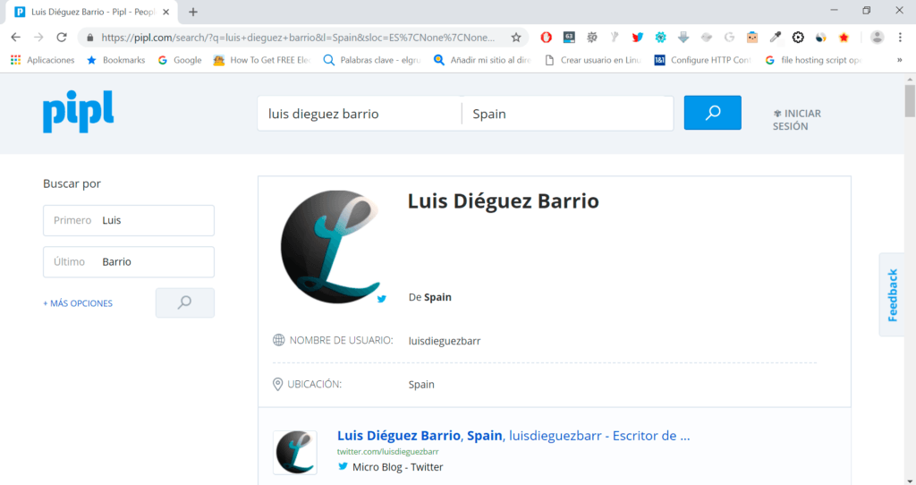Open the Opera red extension icon
The height and width of the screenshot is (485, 916).
coord(546,38)
